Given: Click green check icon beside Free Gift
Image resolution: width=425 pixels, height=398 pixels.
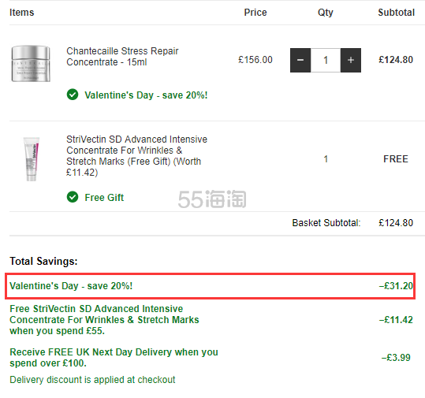Looking at the screenshot, I should (73, 197).
